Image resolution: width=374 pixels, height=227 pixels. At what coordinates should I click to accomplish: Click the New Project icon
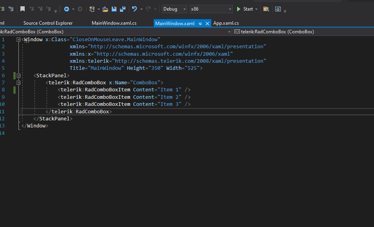point(92,9)
